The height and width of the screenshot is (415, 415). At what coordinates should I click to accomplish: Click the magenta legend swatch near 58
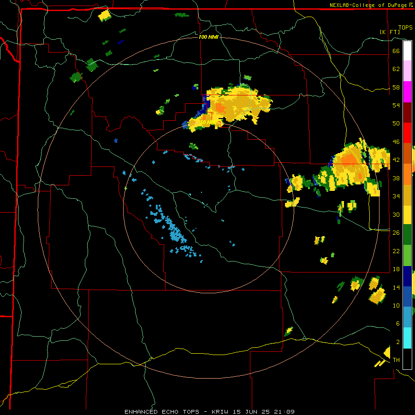tap(407, 92)
